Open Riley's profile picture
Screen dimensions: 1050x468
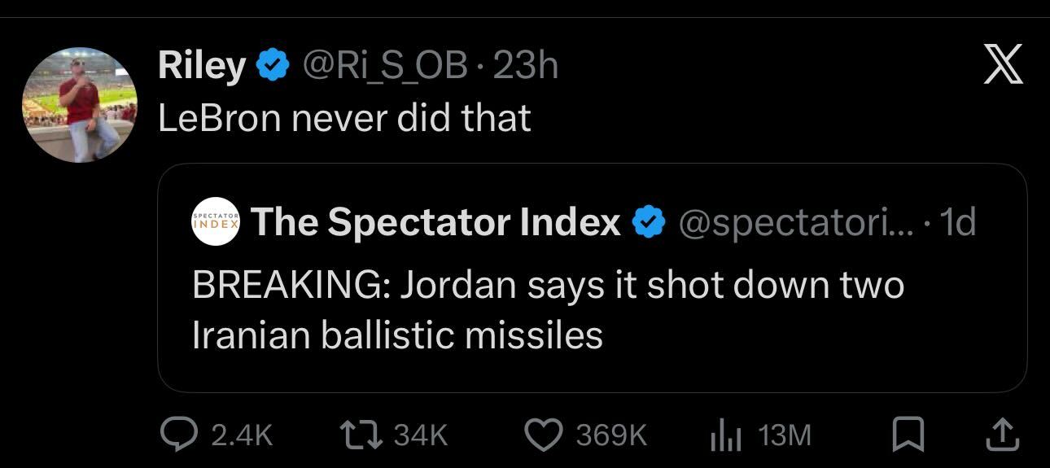point(79,105)
